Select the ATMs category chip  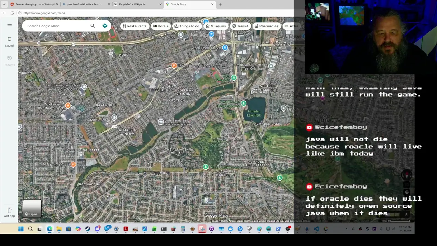[291, 26]
